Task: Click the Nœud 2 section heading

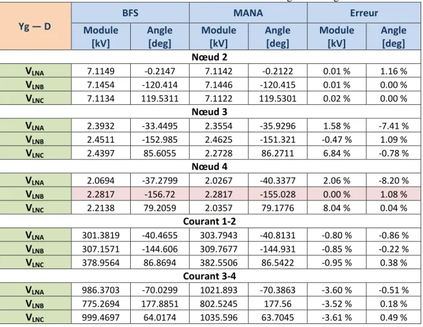Action: tap(210, 57)
